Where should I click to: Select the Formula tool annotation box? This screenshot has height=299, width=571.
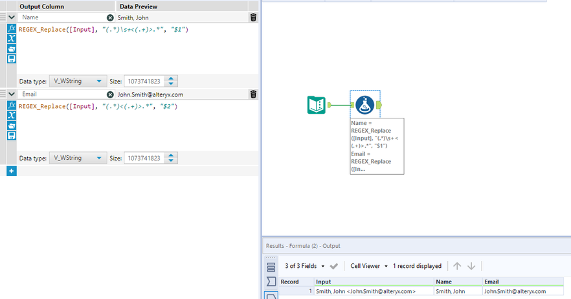[x=377, y=146]
